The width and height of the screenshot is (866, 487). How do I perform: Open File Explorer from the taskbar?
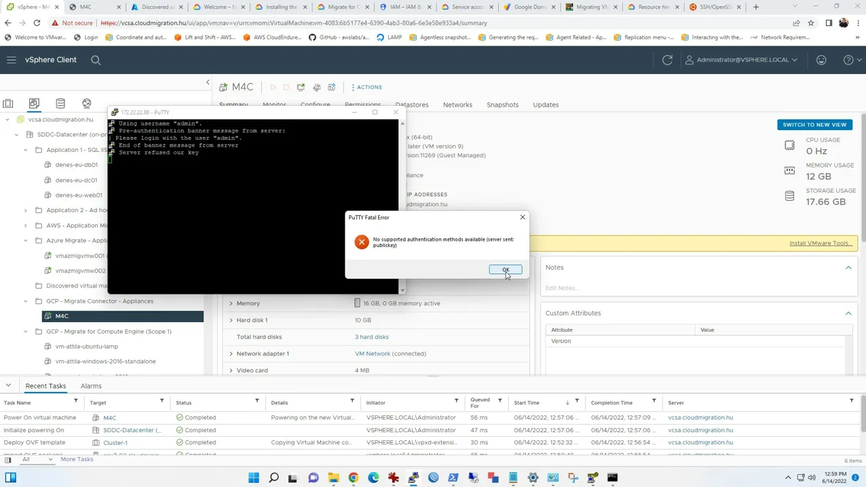point(333,478)
